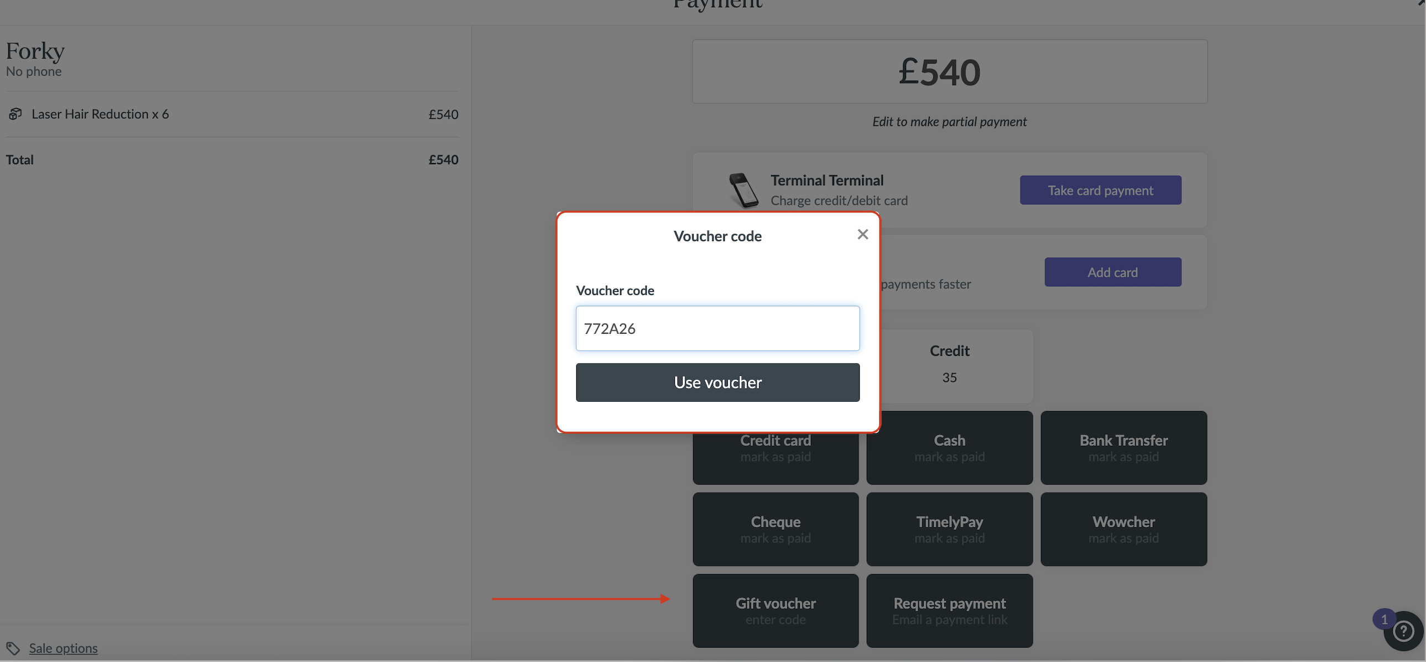The image size is (1426, 662).
Task: Click the card terminal device icon
Action: click(743, 190)
